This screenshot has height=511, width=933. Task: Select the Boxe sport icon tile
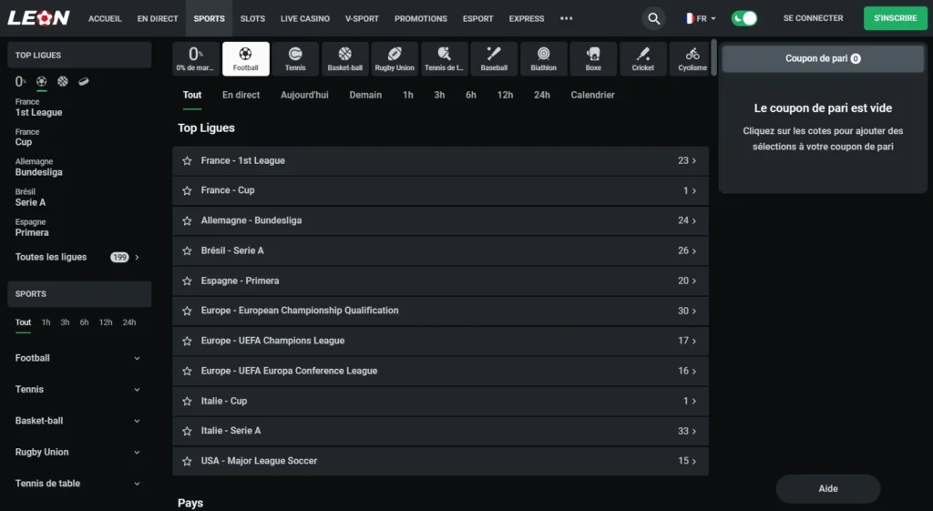point(593,59)
